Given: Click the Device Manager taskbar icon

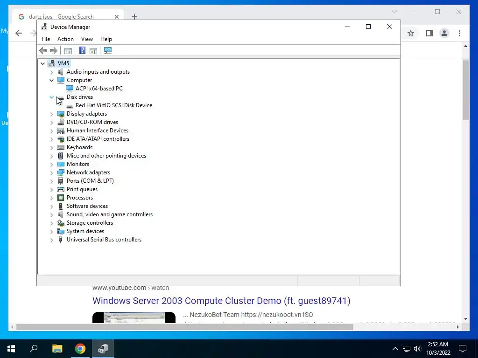Looking at the screenshot, I should pyautogui.click(x=103, y=349).
